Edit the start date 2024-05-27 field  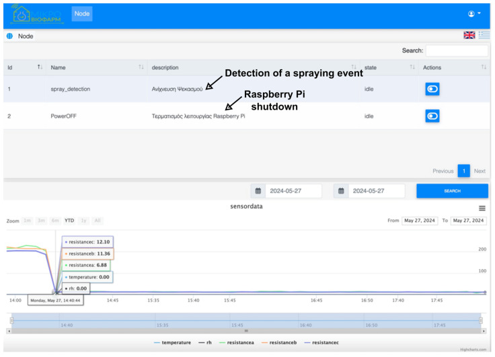coord(293,191)
